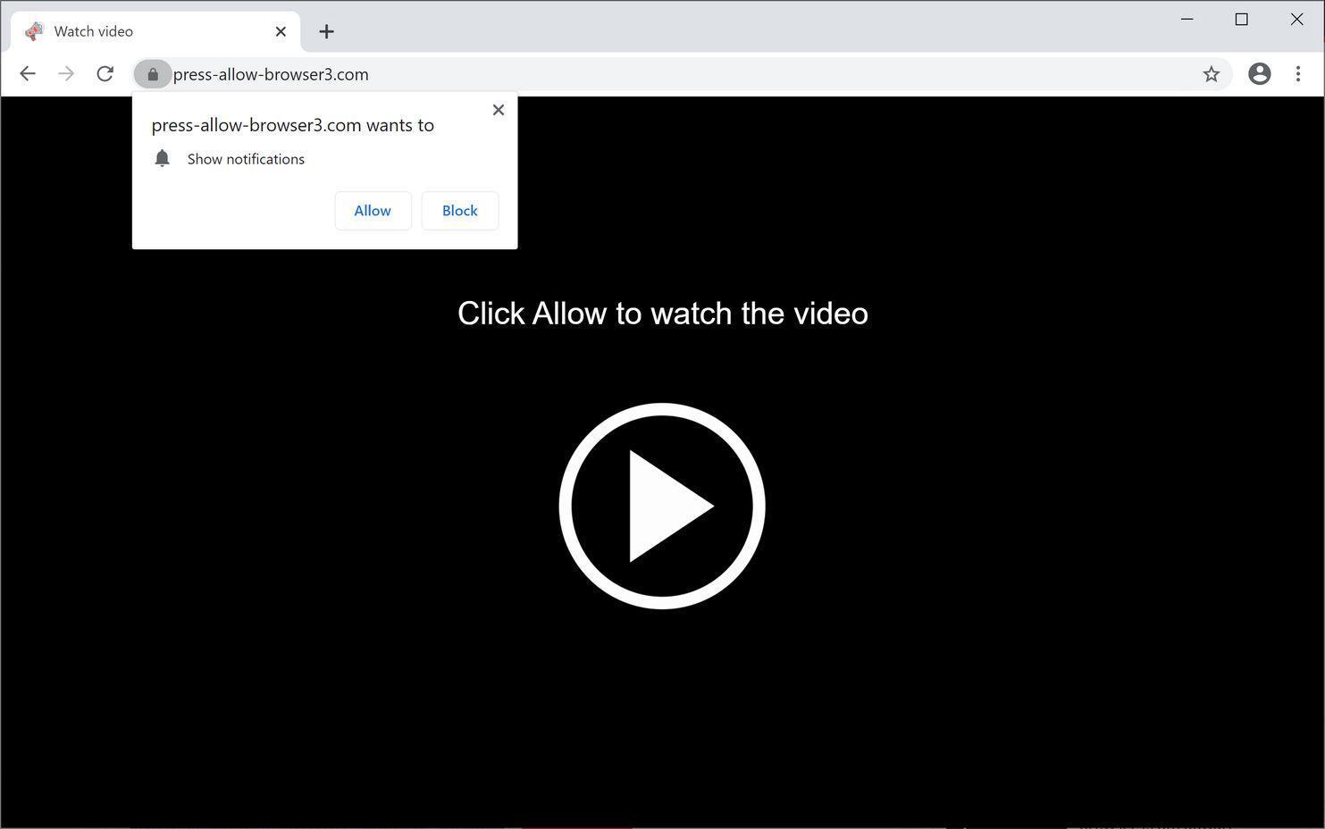The width and height of the screenshot is (1325, 829).
Task: Click the padlock site security icon
Action: tap(152, 74)
